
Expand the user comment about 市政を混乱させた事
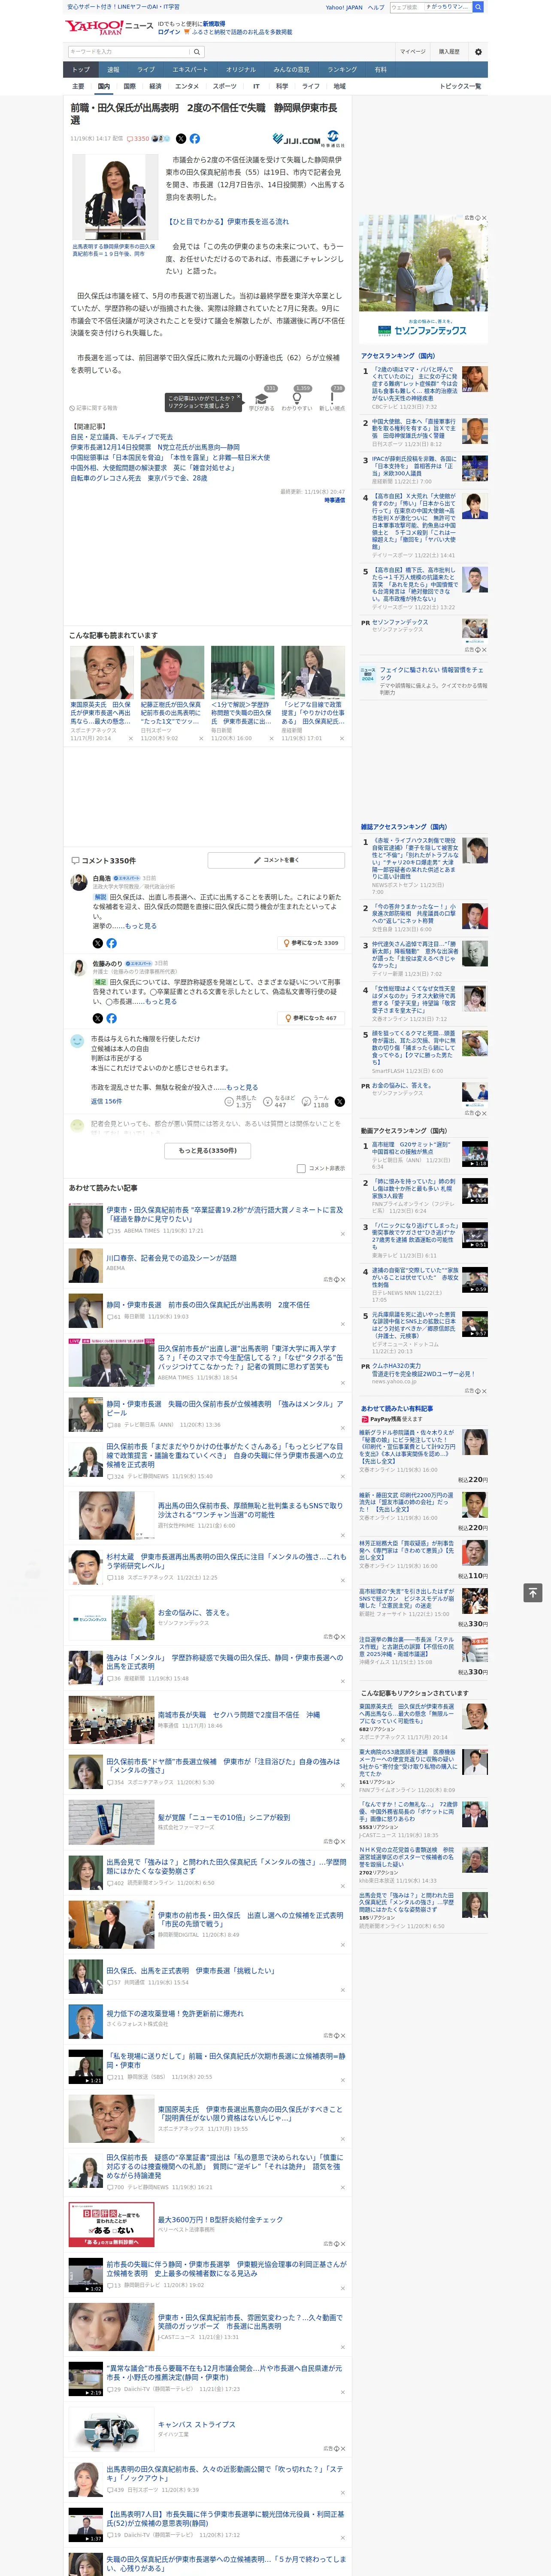tap(241, 1087)
